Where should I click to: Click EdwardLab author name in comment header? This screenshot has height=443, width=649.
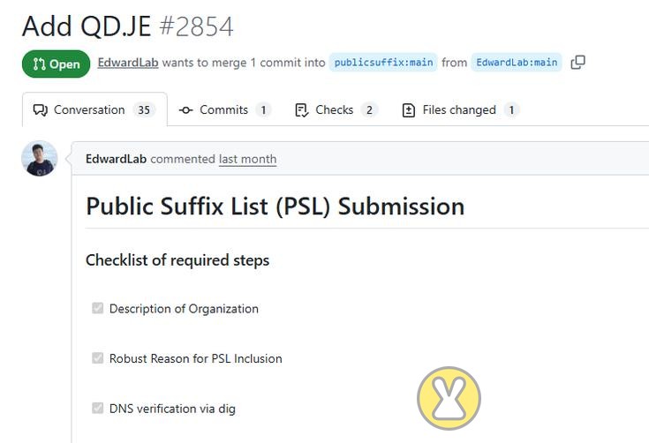[x=116, y=159]
